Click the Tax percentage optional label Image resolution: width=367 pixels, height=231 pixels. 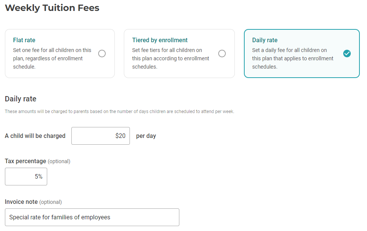point(37,161)
